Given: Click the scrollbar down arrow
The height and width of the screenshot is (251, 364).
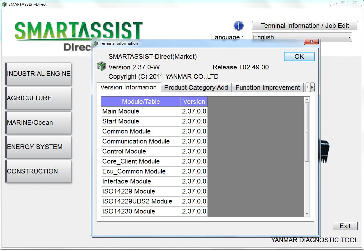Looking at the screenshot, I should click(307, 214).
